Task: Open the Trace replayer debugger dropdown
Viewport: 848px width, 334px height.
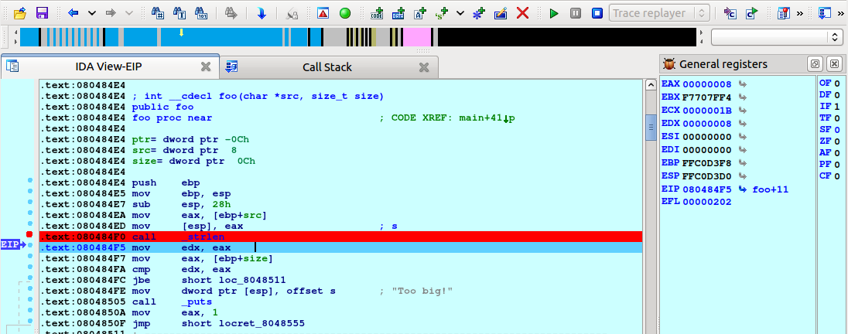Action: [x=659, y=13]
